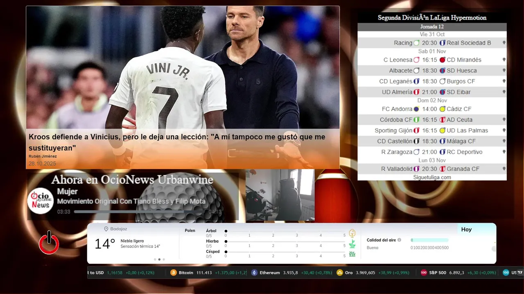Click the Málaga CF team name
The height and width of the screenshot is (294, 524).
461,141
